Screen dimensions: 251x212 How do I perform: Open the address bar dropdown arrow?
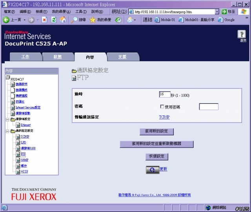[x=217, y=12]
